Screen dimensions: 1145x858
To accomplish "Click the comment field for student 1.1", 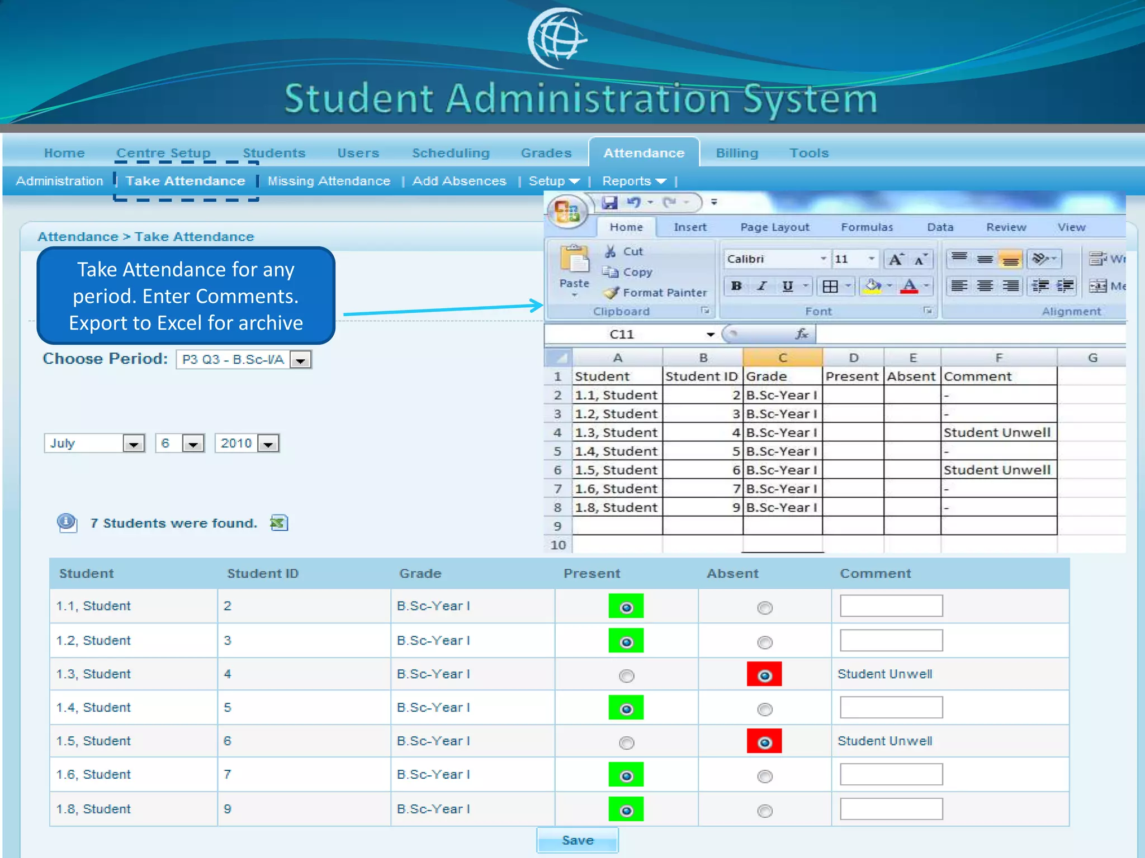I will [x=891, y=606].
